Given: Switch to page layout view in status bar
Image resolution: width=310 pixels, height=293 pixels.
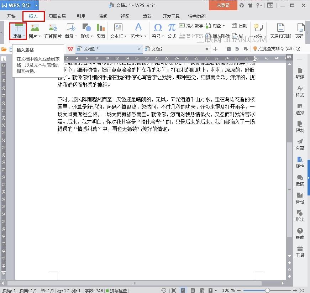Looking at the screenshot, I should pyautogui.click(x=183, y=291).
